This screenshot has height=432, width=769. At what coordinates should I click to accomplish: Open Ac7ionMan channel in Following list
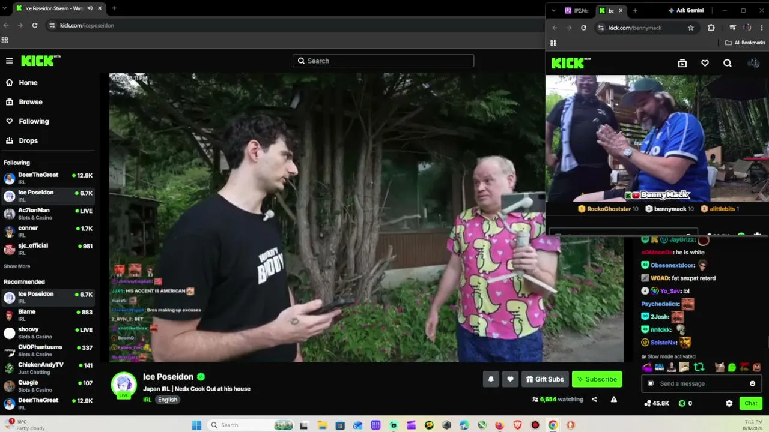[x=48, y=214]
